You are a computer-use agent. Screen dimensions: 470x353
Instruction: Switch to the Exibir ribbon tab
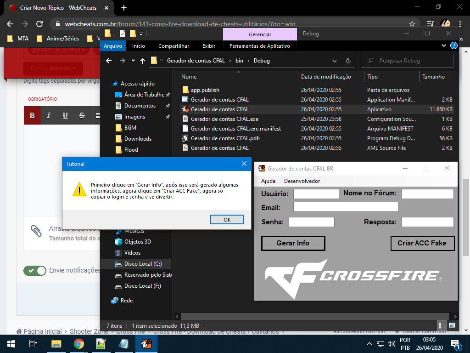pos(209,46)
